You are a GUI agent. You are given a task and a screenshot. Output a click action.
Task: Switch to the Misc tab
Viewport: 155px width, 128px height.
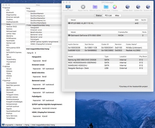point(117,15)
